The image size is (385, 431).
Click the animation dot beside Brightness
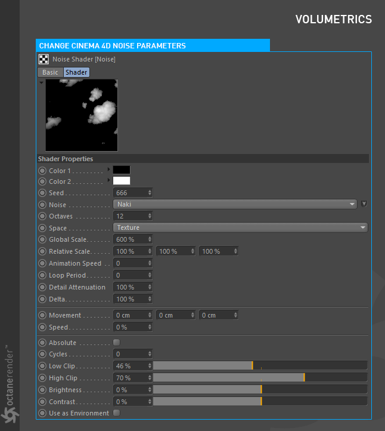pyautogui.click(x=42, y=390)
